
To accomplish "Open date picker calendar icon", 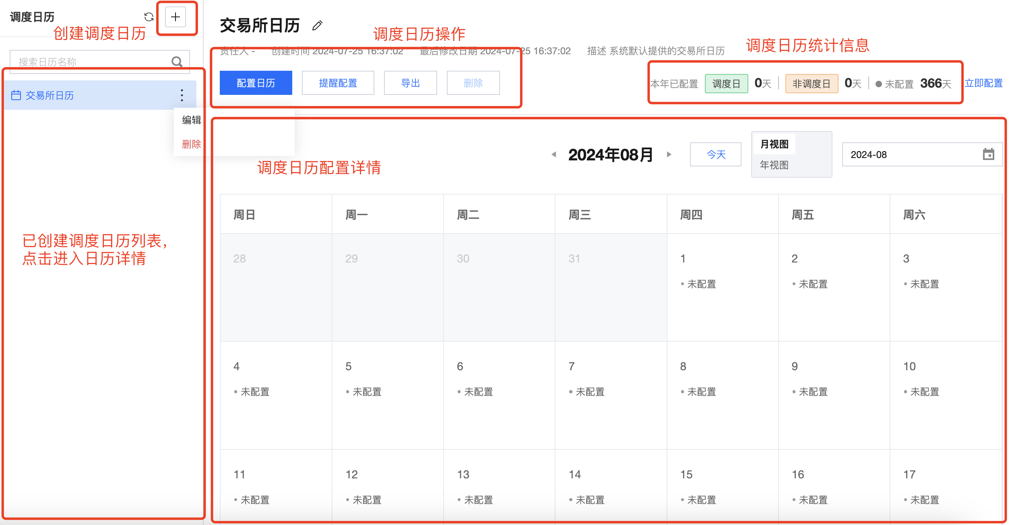I will point(988,154).
